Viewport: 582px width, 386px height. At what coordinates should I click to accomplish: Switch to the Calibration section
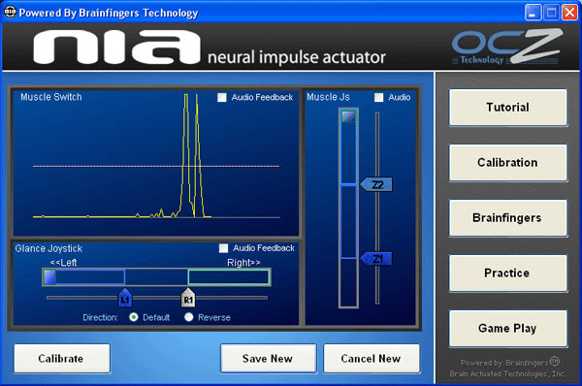[507, 163]
